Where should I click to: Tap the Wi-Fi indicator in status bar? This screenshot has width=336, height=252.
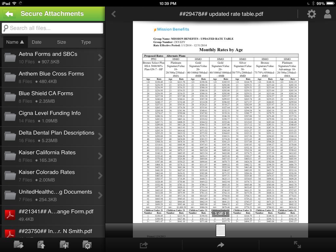14,3
